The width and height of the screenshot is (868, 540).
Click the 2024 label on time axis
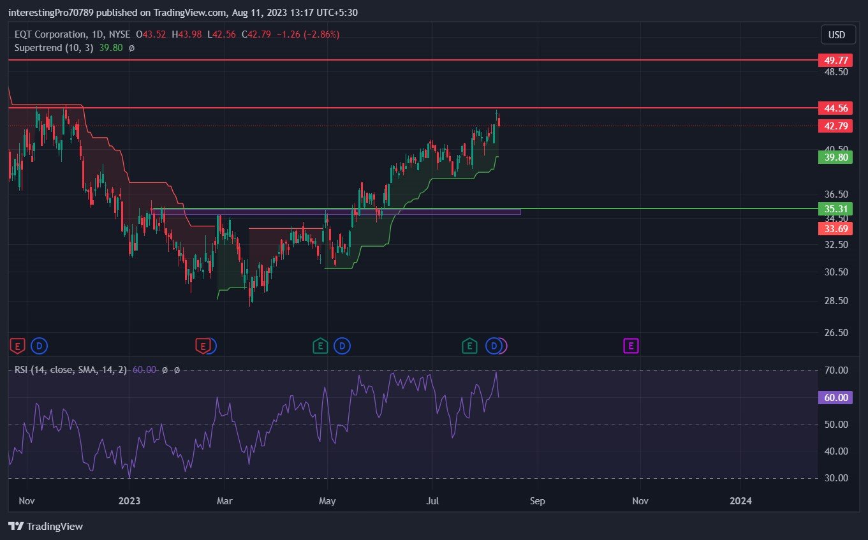tap(740, 501)
